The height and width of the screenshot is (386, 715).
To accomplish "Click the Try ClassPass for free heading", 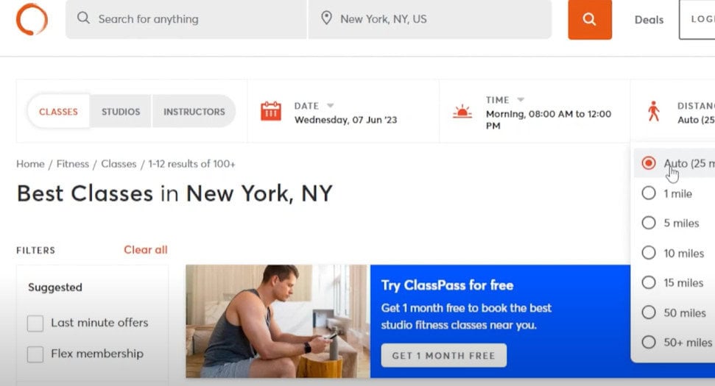I will pyautogui.click(x=447, y=285).
